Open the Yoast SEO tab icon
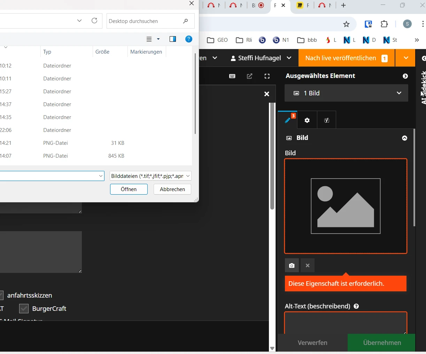This screenshot has width=426, height=354. [x=326, y=120]
